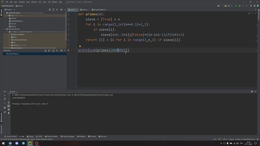Select opened file in Project panel
260x146 pixels.
coord(50,10)
